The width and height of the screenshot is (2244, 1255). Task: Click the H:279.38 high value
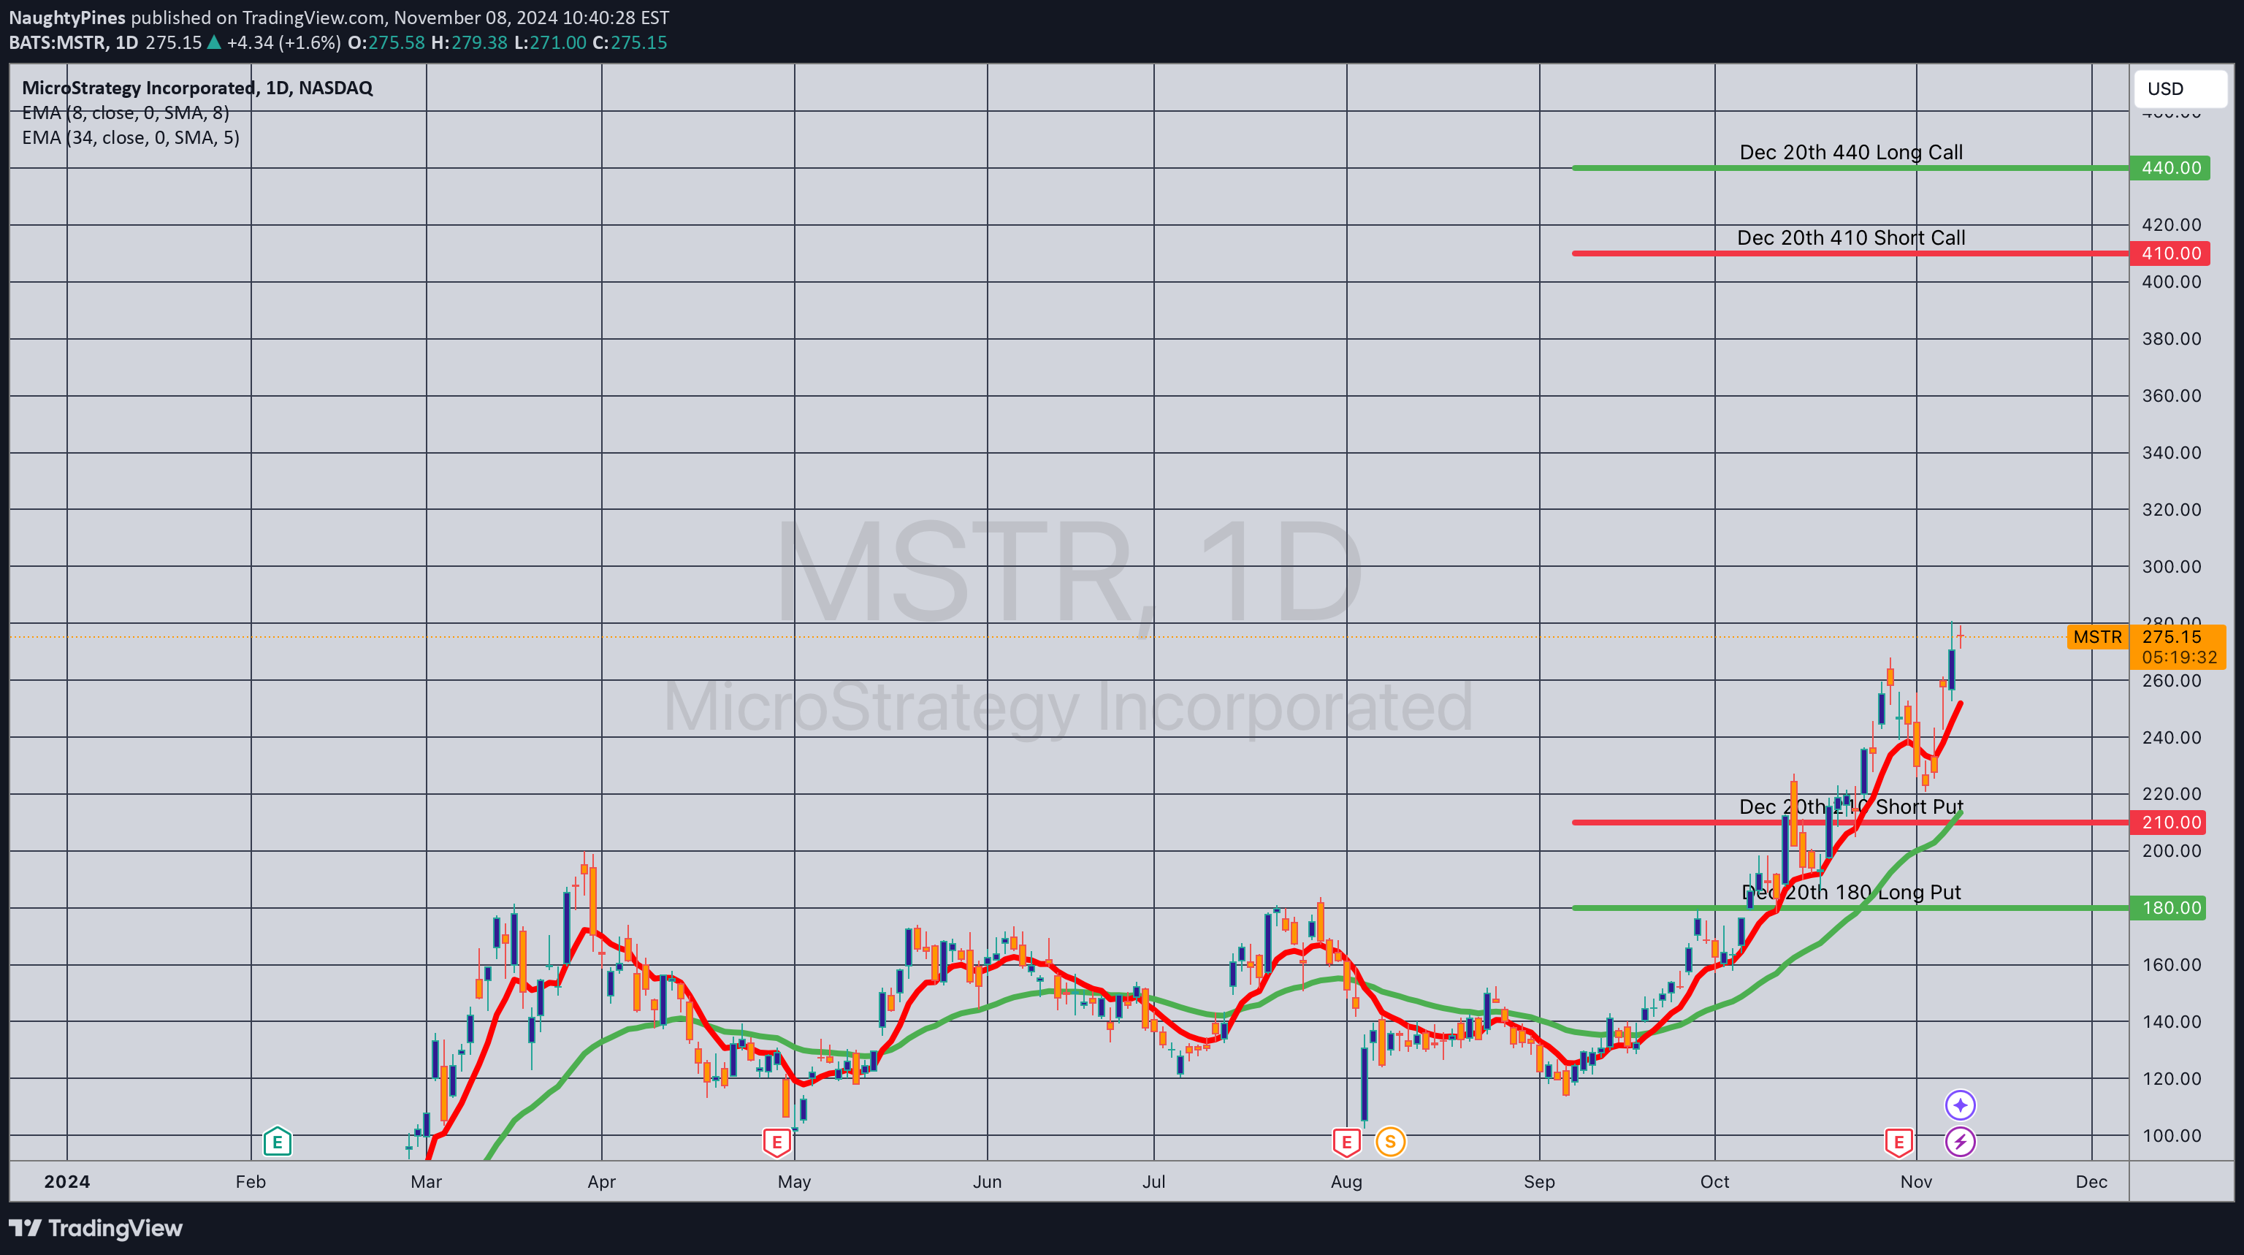pyautogui.click(x=469, y=42)
